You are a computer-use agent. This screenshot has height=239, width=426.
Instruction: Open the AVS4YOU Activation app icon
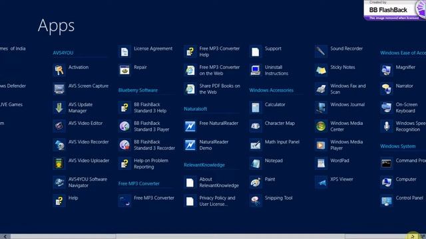(59, 70)
